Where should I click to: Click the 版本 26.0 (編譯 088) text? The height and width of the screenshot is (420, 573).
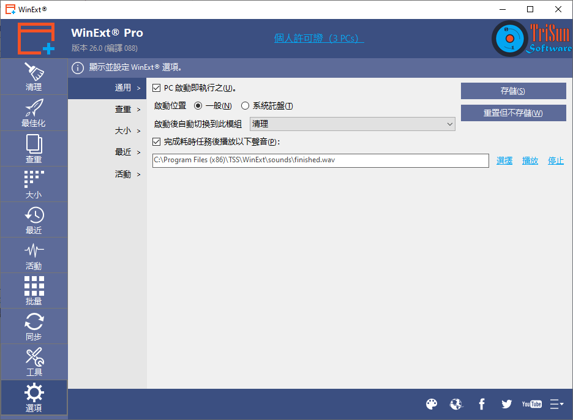pos(105,48)
